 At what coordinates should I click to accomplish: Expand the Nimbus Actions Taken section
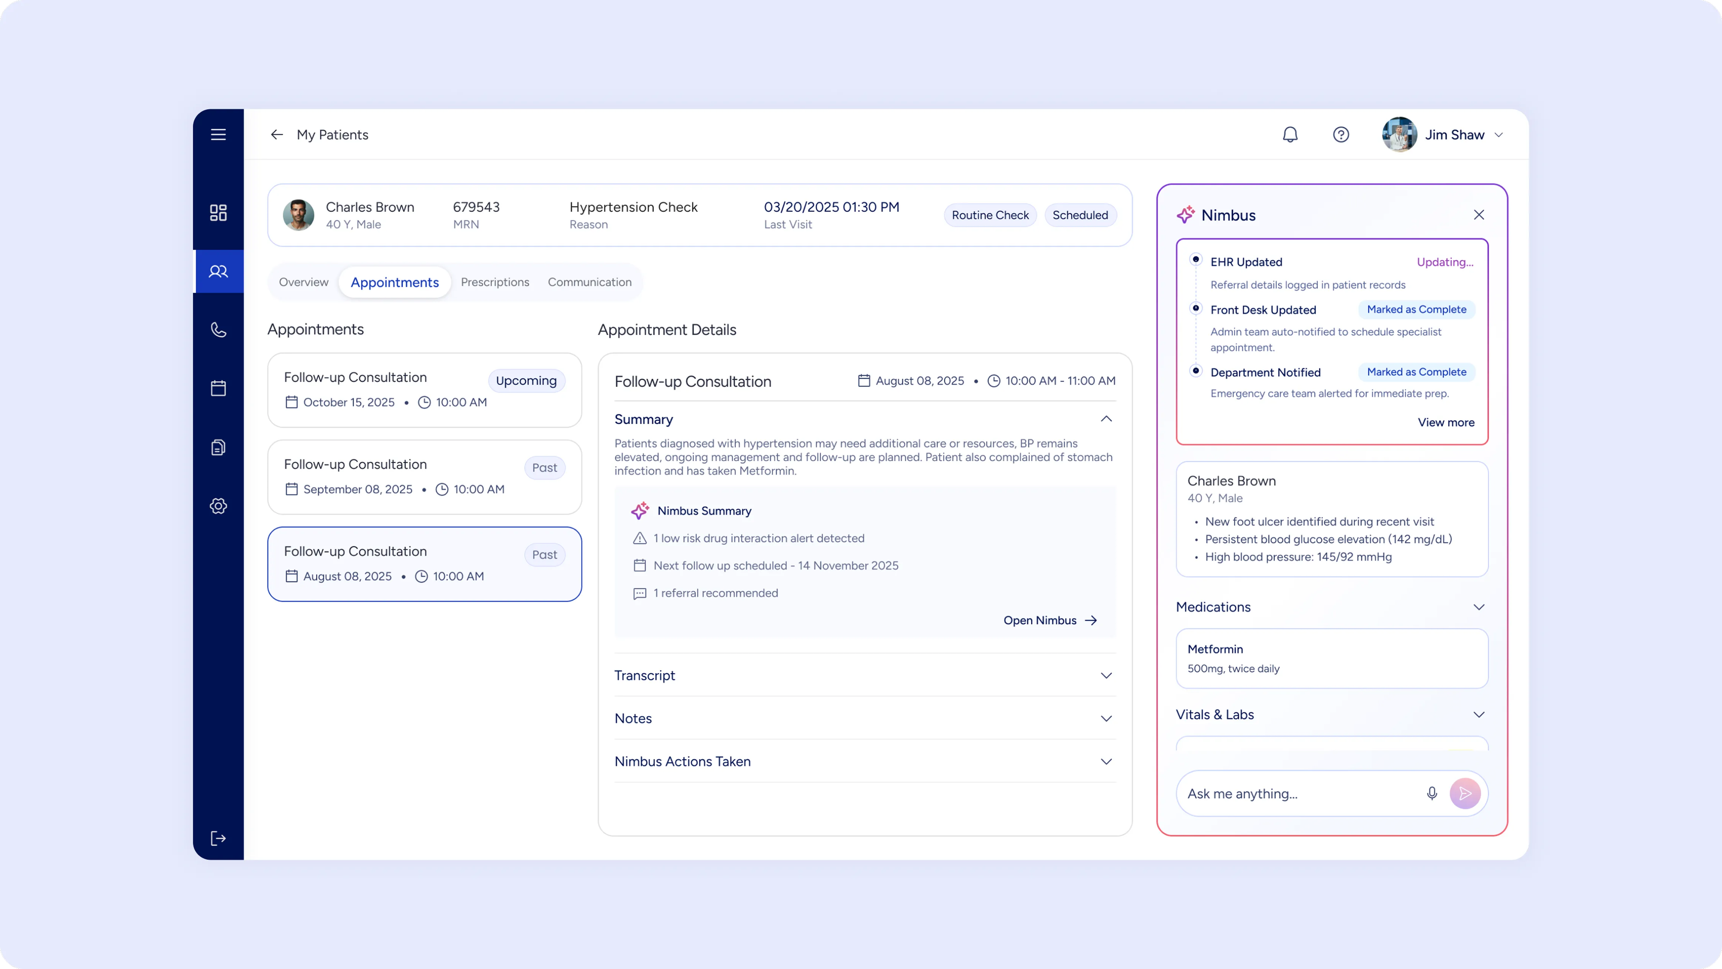[1106, 762]
